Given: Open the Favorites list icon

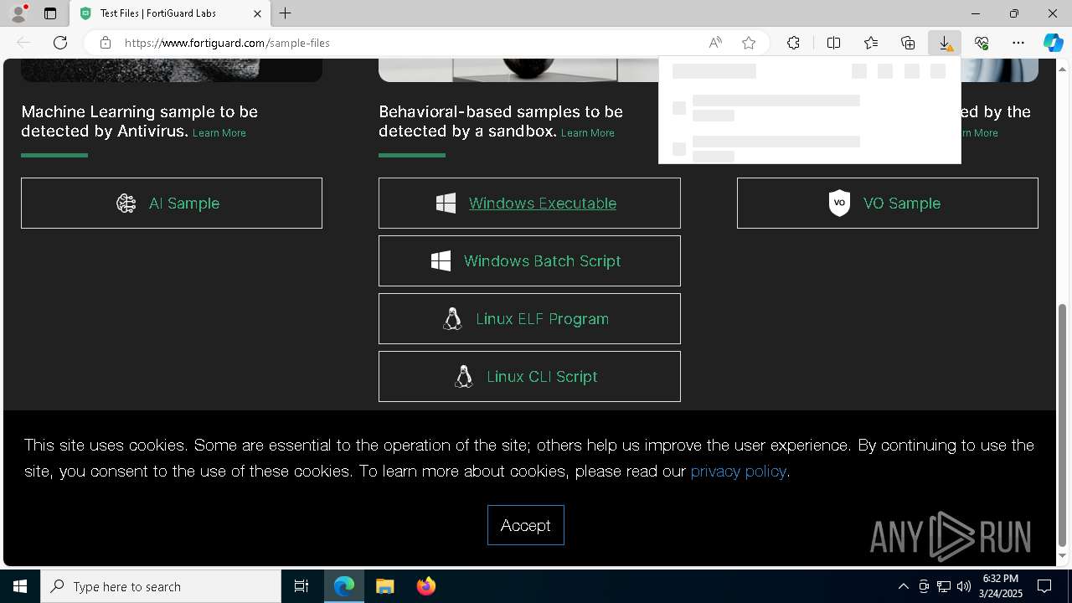Looking at the screenshot, I should tap(871, 43).
